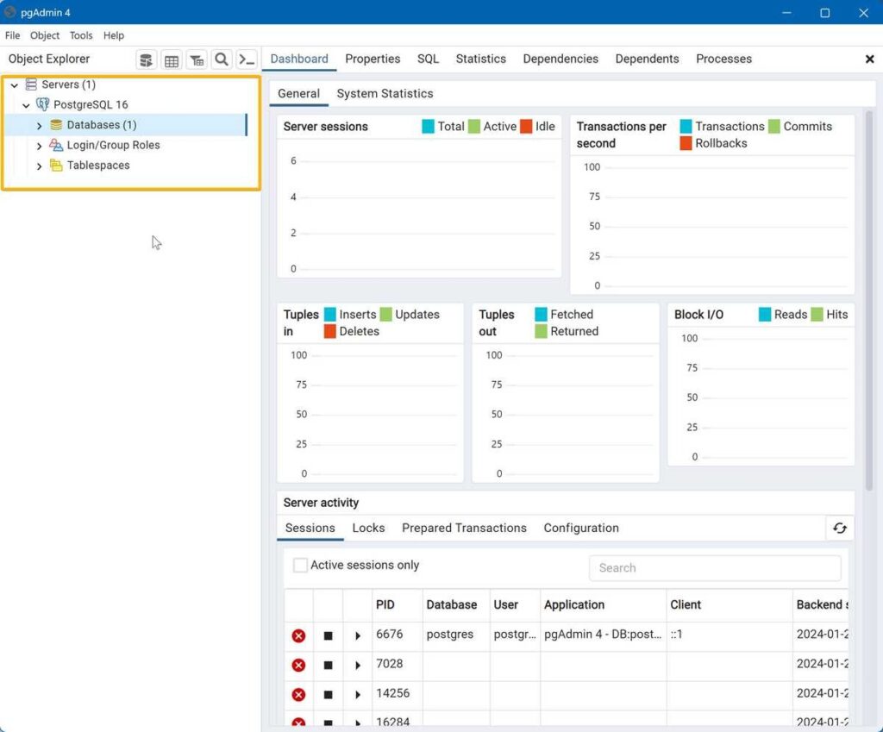The height and width of the screenshot is (732, 883).
Task: Click the Databases cylinder icon
Action: [56, 124]
